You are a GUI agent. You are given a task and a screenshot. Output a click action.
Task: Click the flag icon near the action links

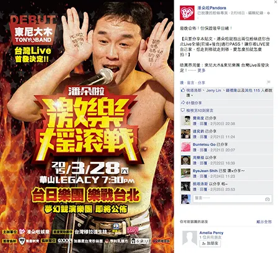click(x=268, y=82)
